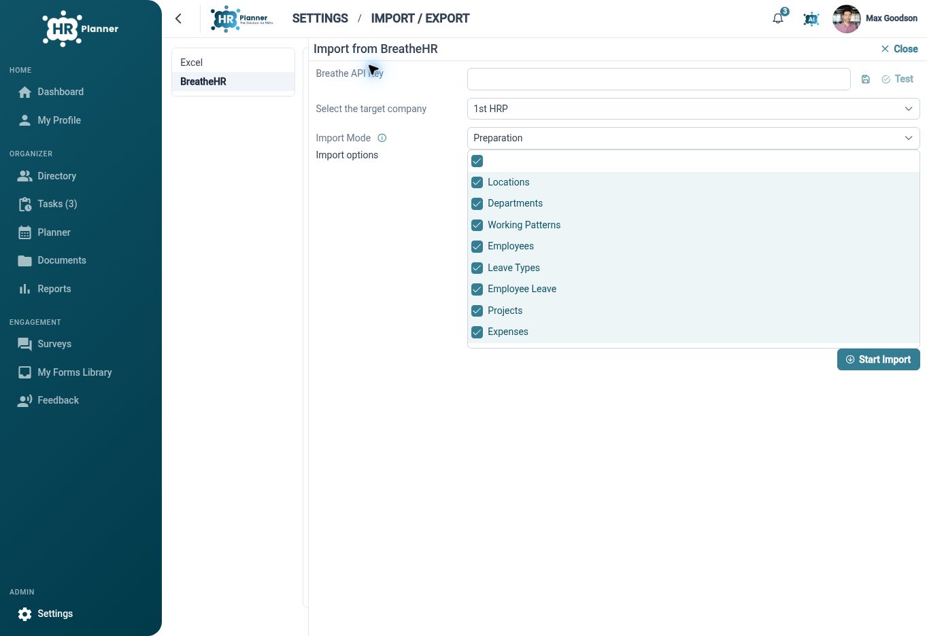
Task: Open the notifications bell
Action: pos(778,18)
